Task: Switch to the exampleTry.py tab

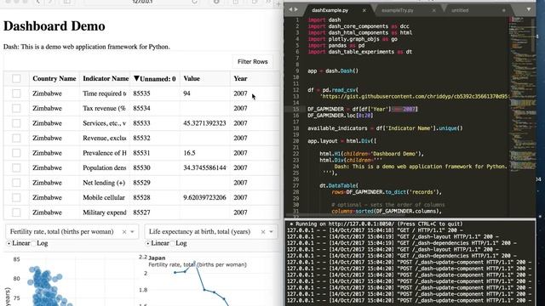Action: tap(398, 10)
